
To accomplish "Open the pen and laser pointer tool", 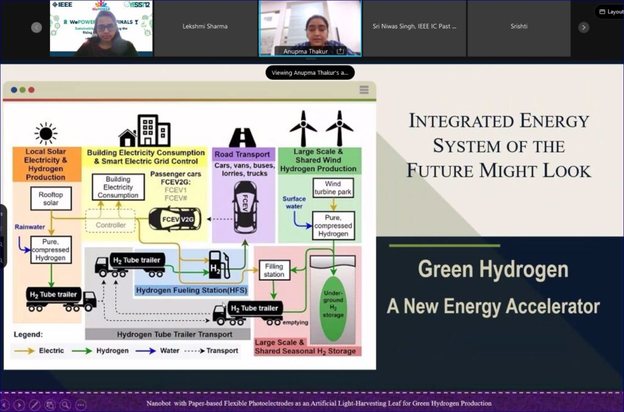I will tap(34, 405).
